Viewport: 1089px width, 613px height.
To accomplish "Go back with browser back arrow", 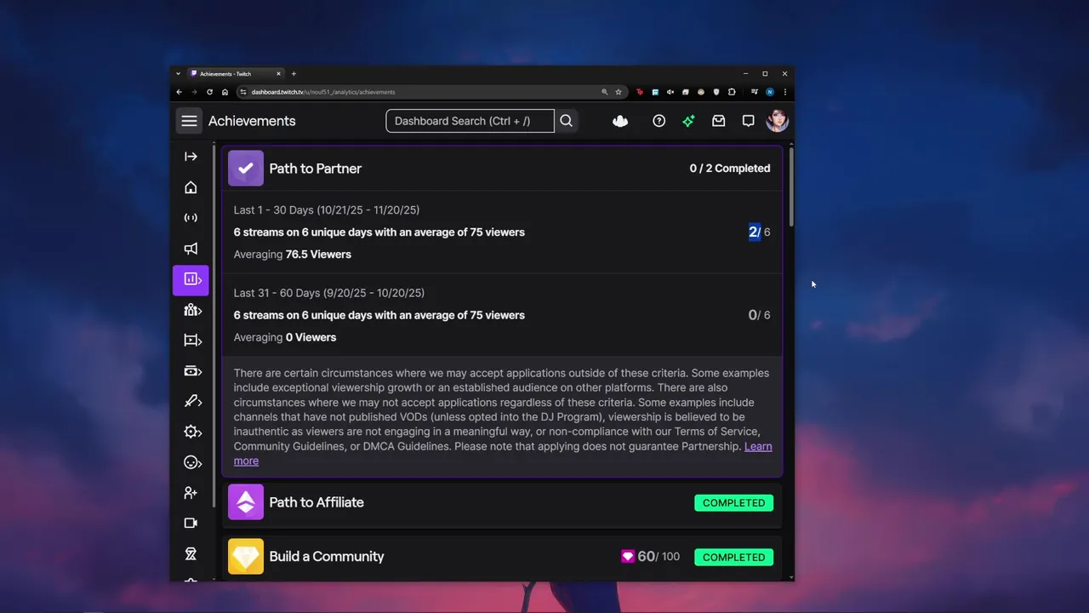I will coord(179,92).
